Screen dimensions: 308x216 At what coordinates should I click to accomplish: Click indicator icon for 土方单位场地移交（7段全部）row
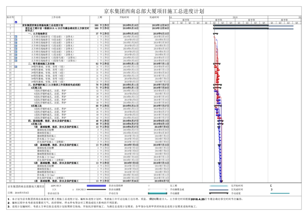(x=15, y=37)
